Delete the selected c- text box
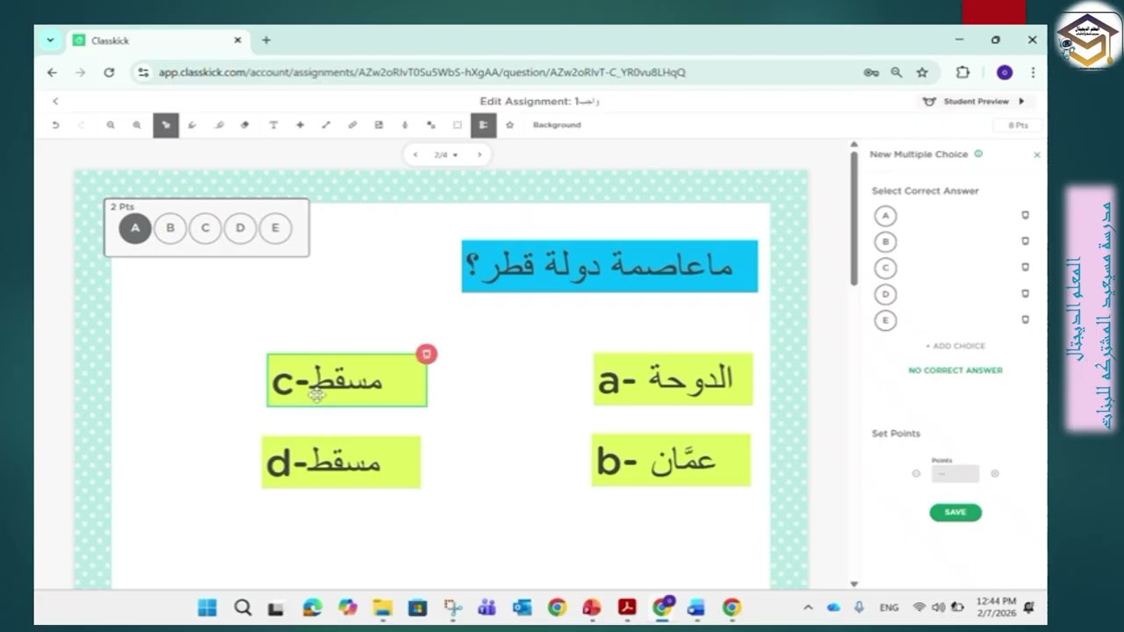1124x632 pixels. 427,354
